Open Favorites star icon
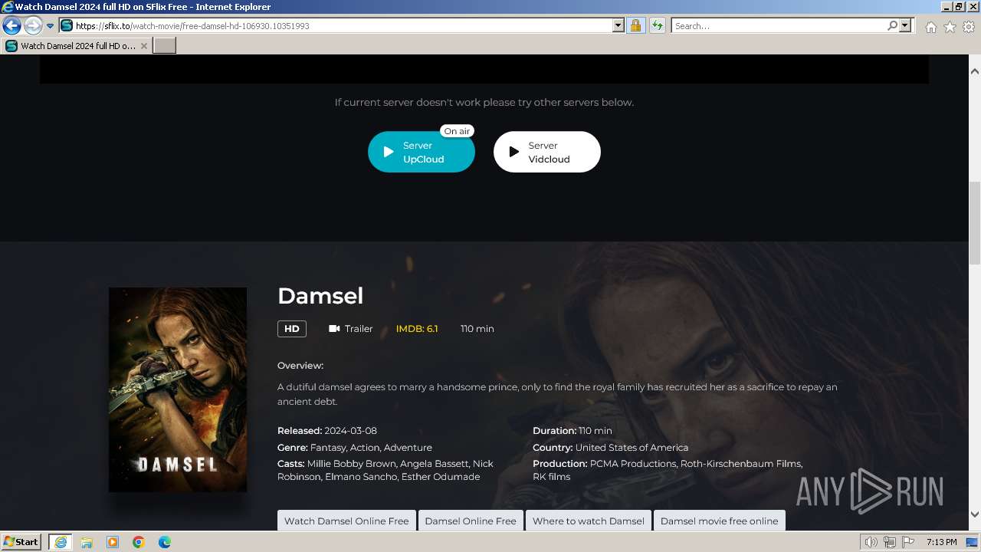The image size is (981, 552). click(950, 27)
